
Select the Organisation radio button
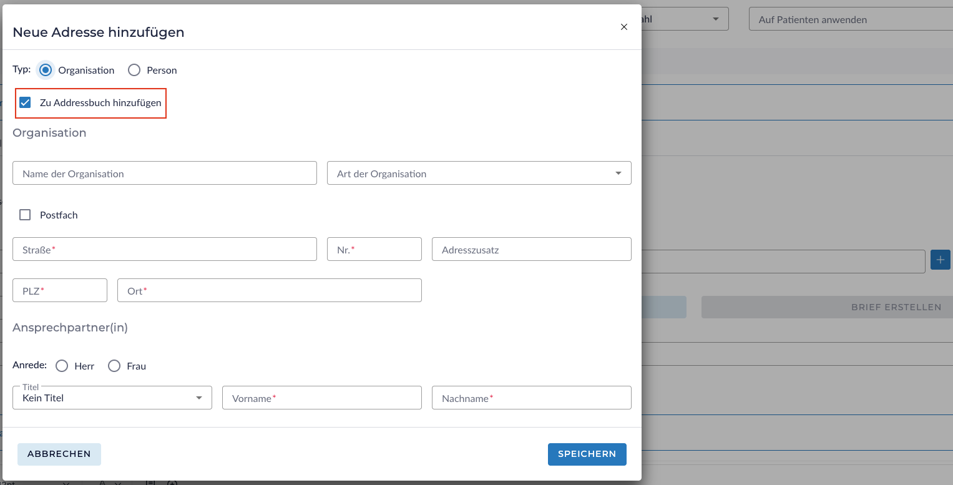tap(45, 70)
